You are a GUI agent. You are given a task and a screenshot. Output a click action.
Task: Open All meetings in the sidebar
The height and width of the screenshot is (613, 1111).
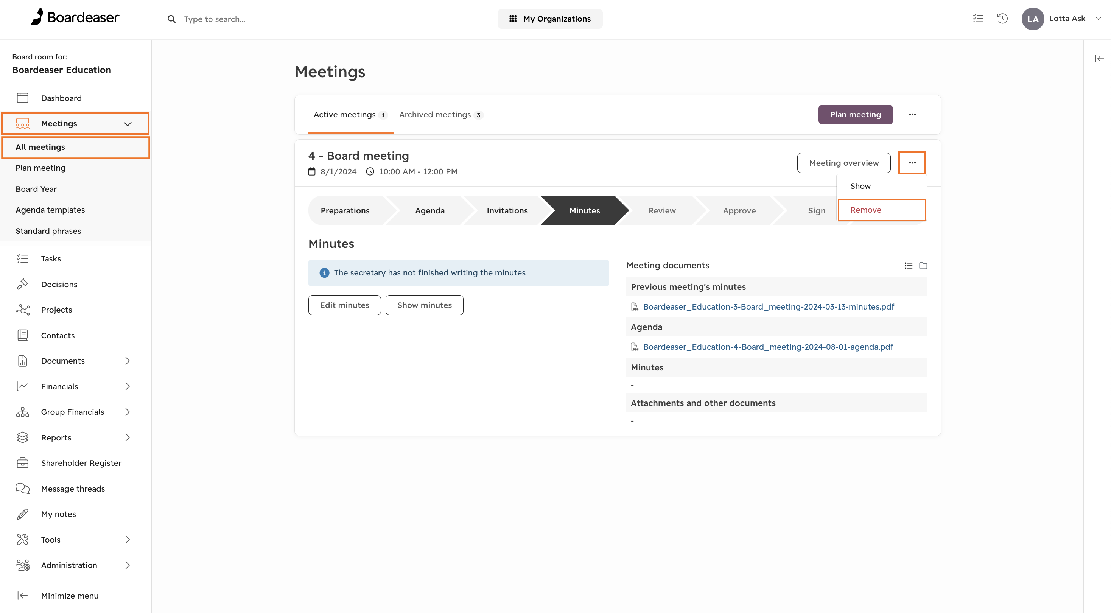tap(75, 147)
